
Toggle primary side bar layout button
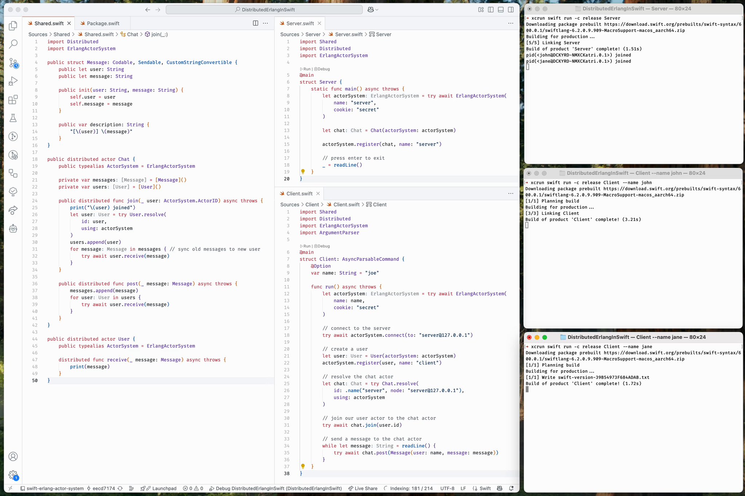[491, 10]
